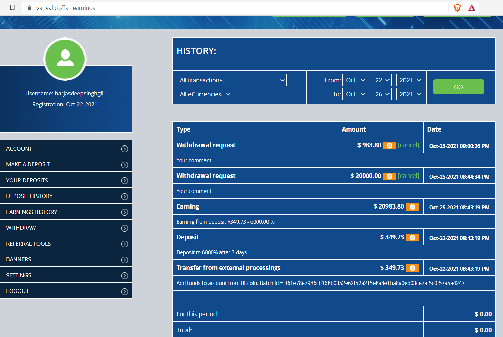This screenshot has height=337, width=503.
Task: Click the browser address bar URL
Action: pyautogui.click(x=66, y=8)
